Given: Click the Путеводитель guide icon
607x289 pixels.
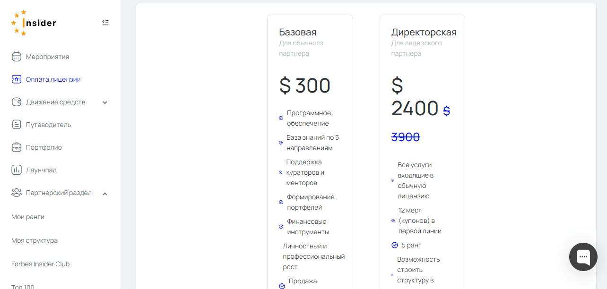Looking at the screenshot, I should 16,124.
